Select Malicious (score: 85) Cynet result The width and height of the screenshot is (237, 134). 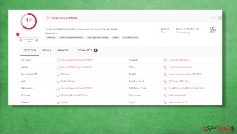[178, 102]
